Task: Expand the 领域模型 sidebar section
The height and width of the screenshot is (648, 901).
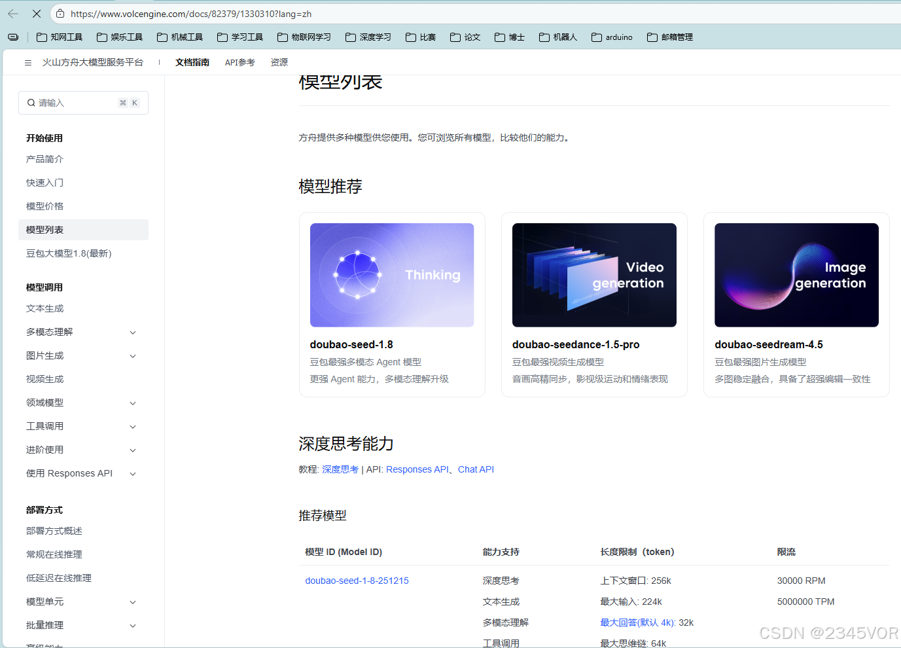Action: (x=133, y=403)
